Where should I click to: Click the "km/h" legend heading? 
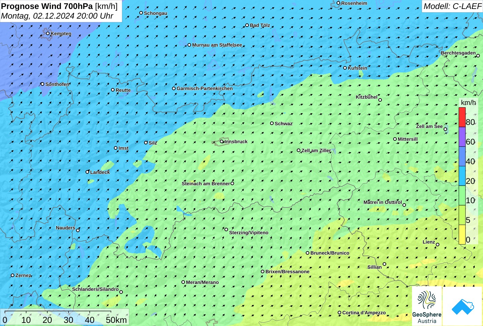468,103
